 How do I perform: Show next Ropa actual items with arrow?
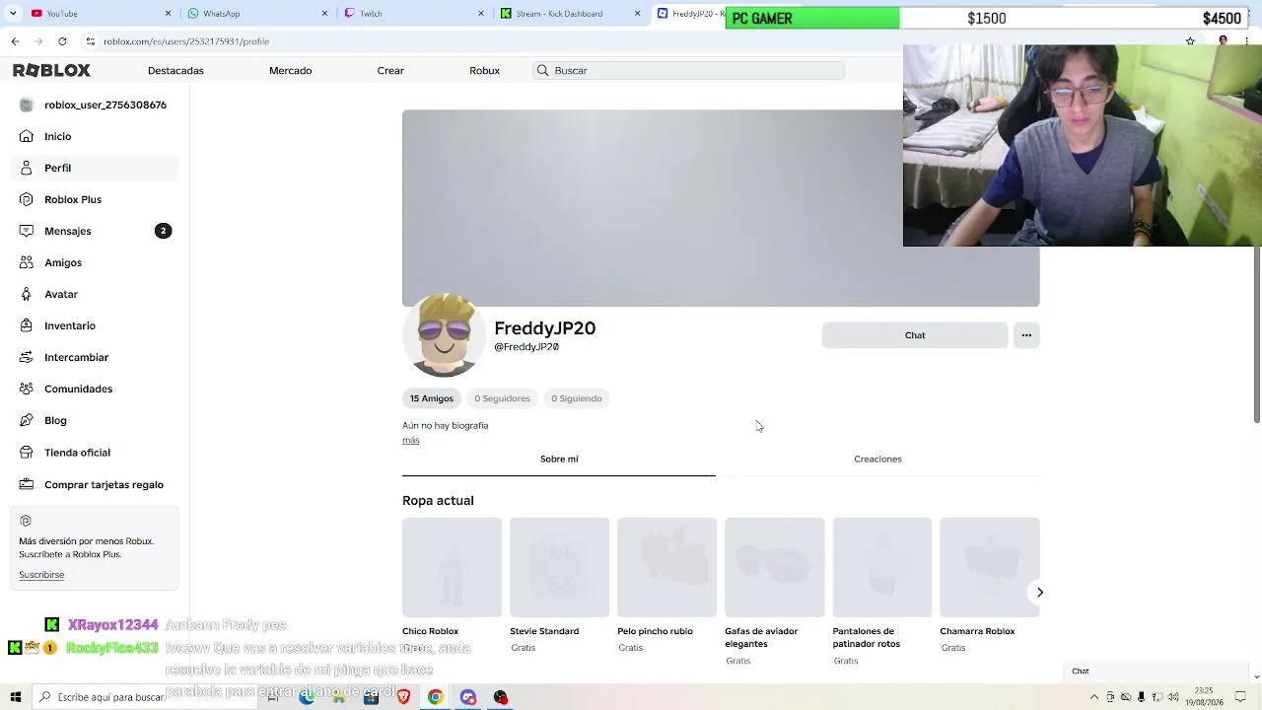pyautogui.click(x=1039, y=592)
